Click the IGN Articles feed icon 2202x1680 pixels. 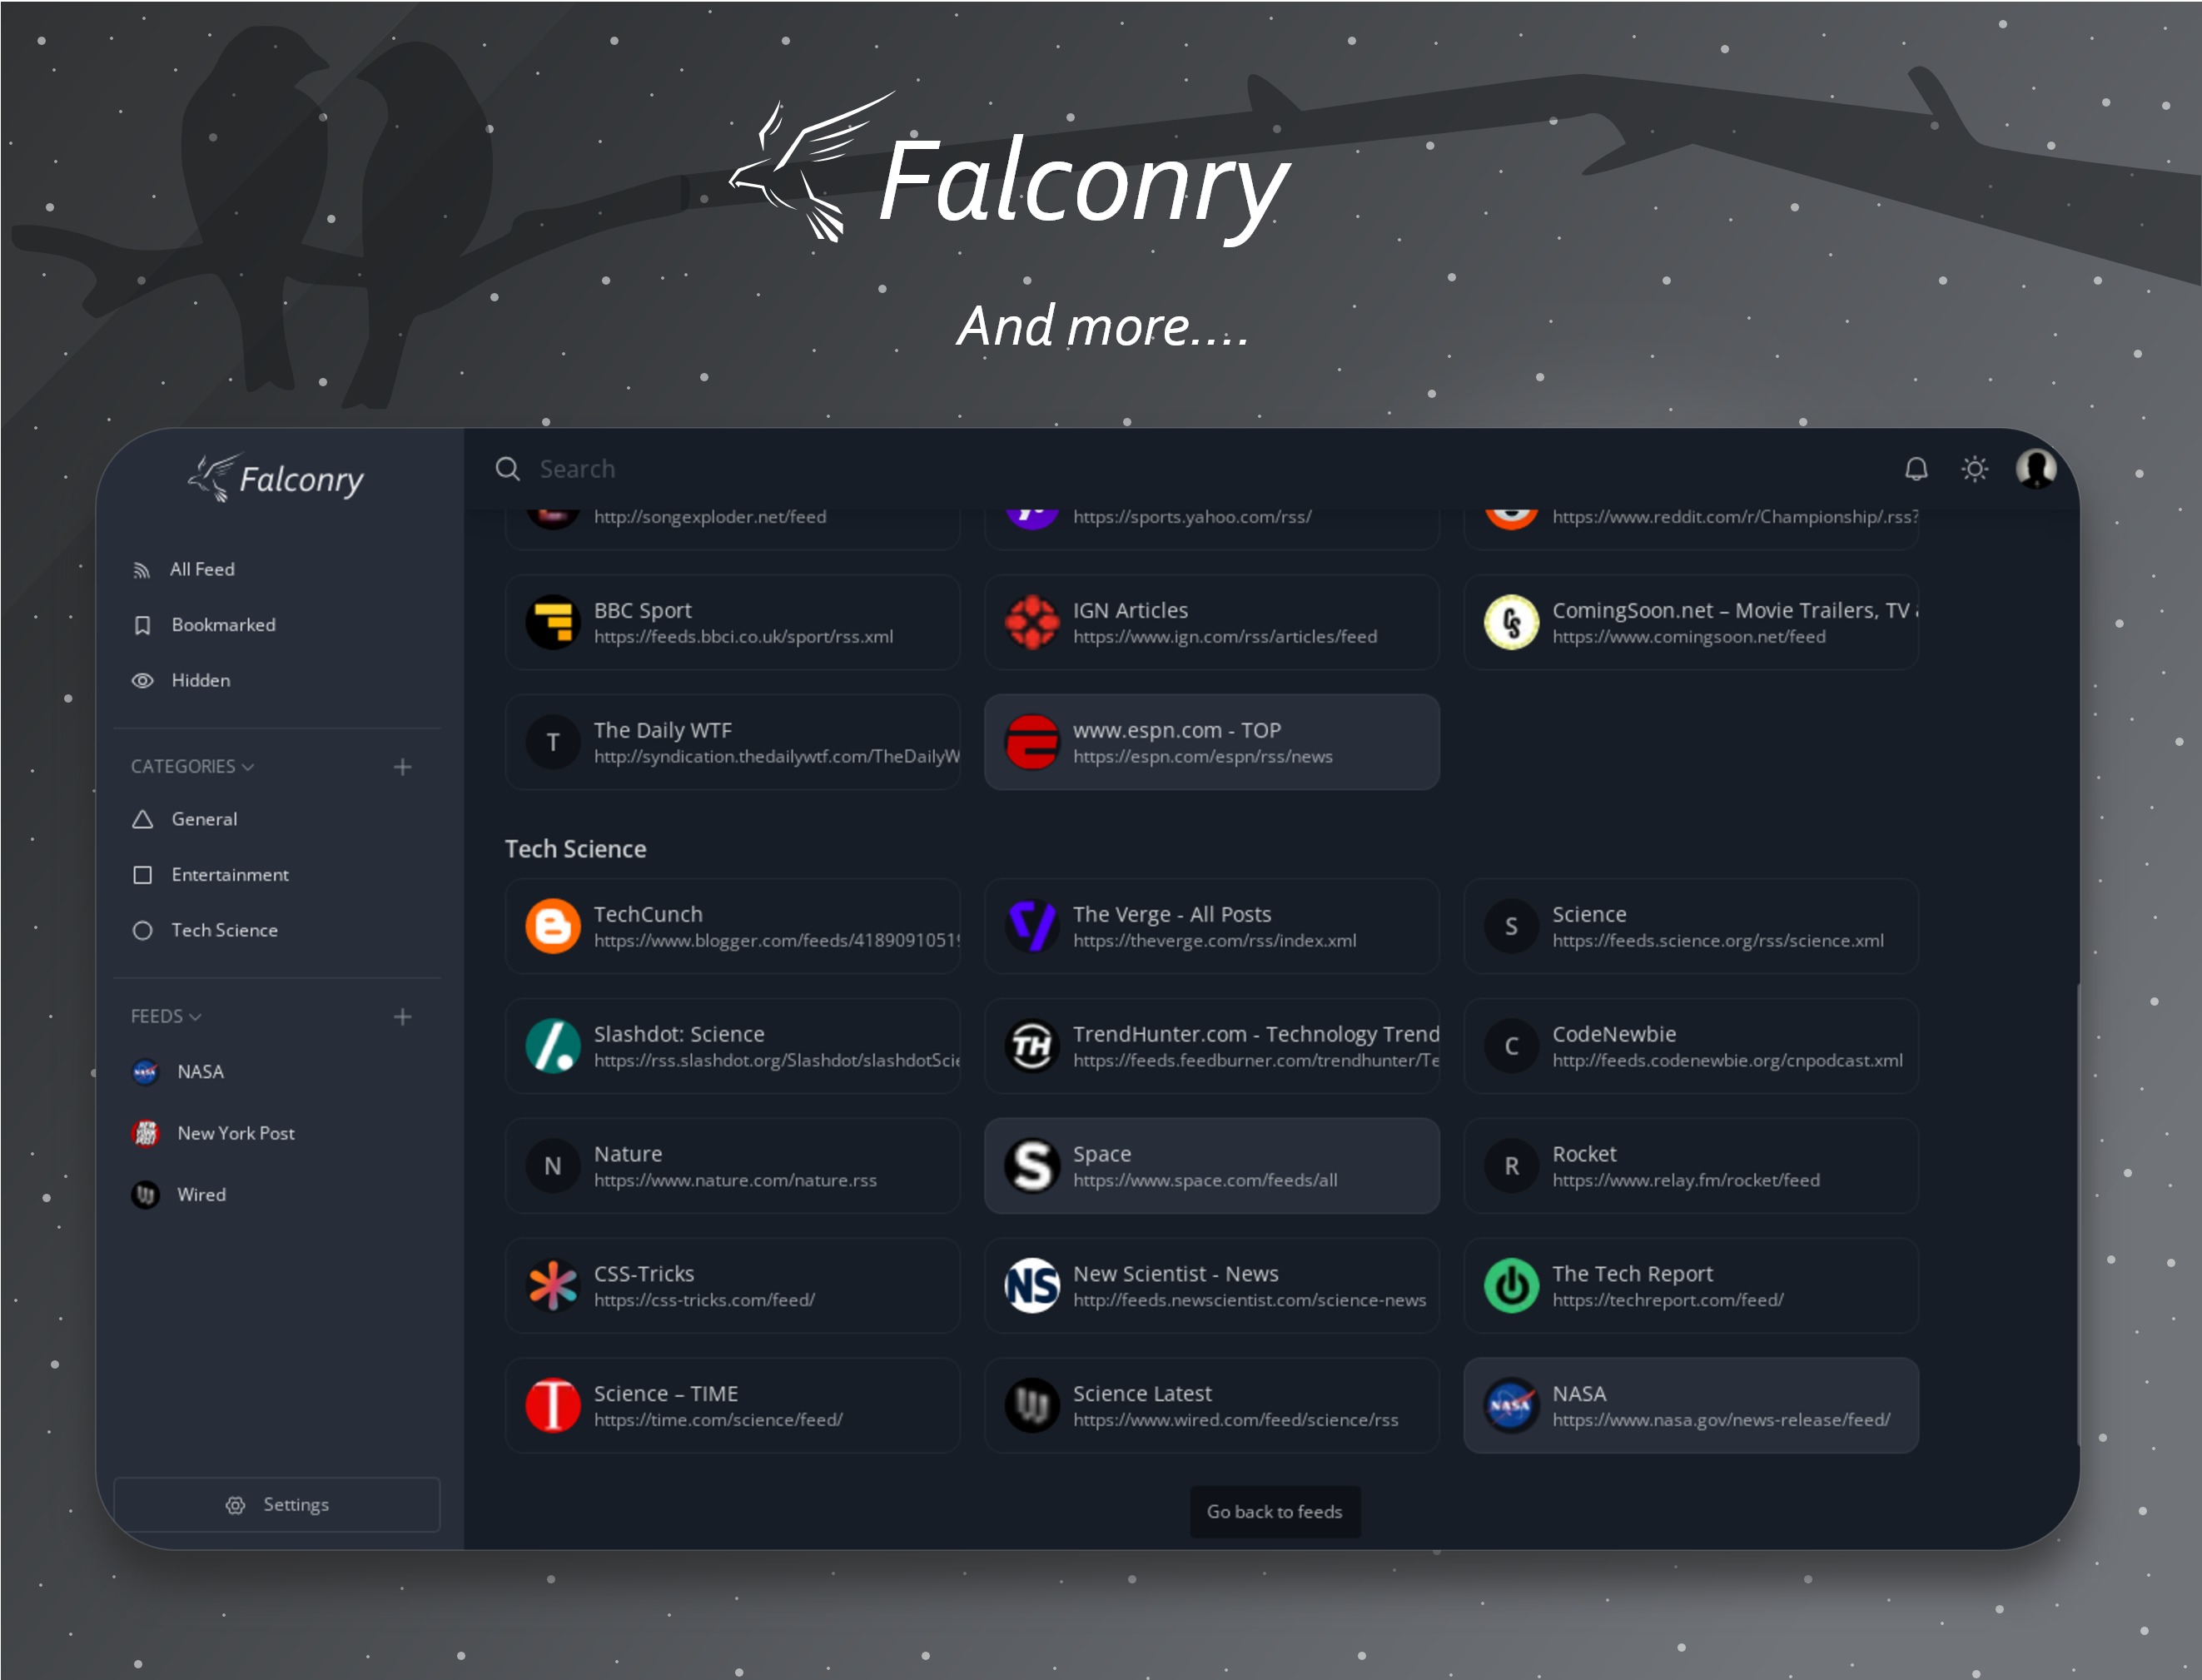click(x=1032, y=622)
